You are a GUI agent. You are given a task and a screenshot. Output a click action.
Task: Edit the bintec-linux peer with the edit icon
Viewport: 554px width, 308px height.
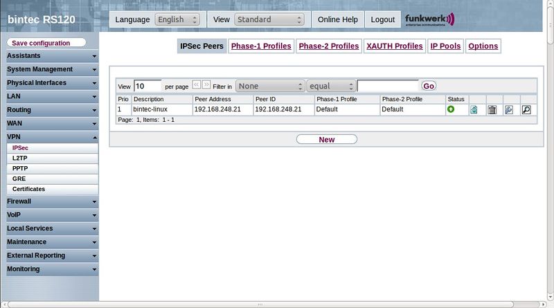[509, 109]
